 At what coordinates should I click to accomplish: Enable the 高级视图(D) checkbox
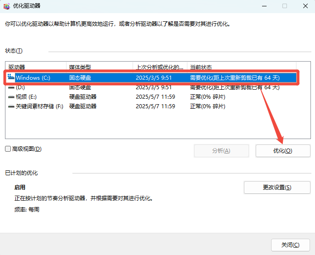point(8,149)
